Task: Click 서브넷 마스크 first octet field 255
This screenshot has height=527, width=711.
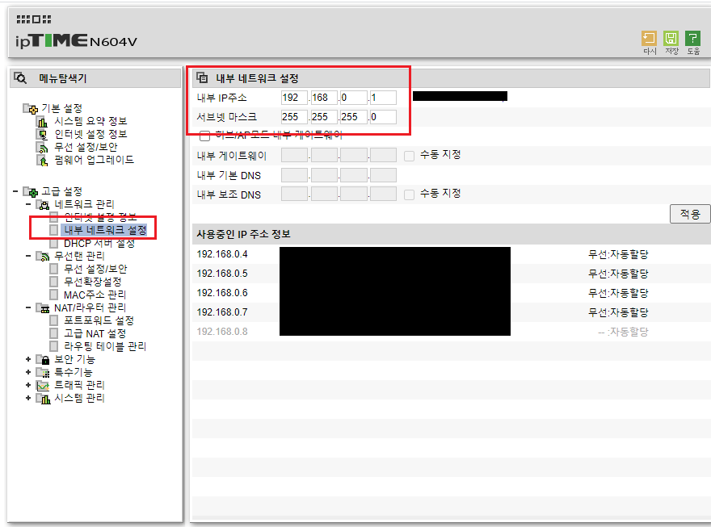Action: coord(294,117)
